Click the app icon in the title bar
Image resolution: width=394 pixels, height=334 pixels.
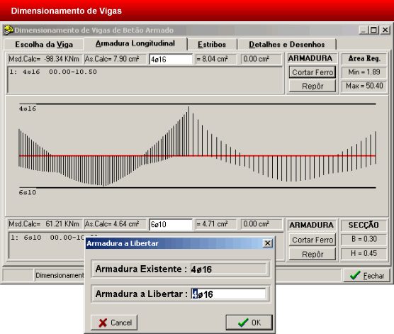pos(9,30)
